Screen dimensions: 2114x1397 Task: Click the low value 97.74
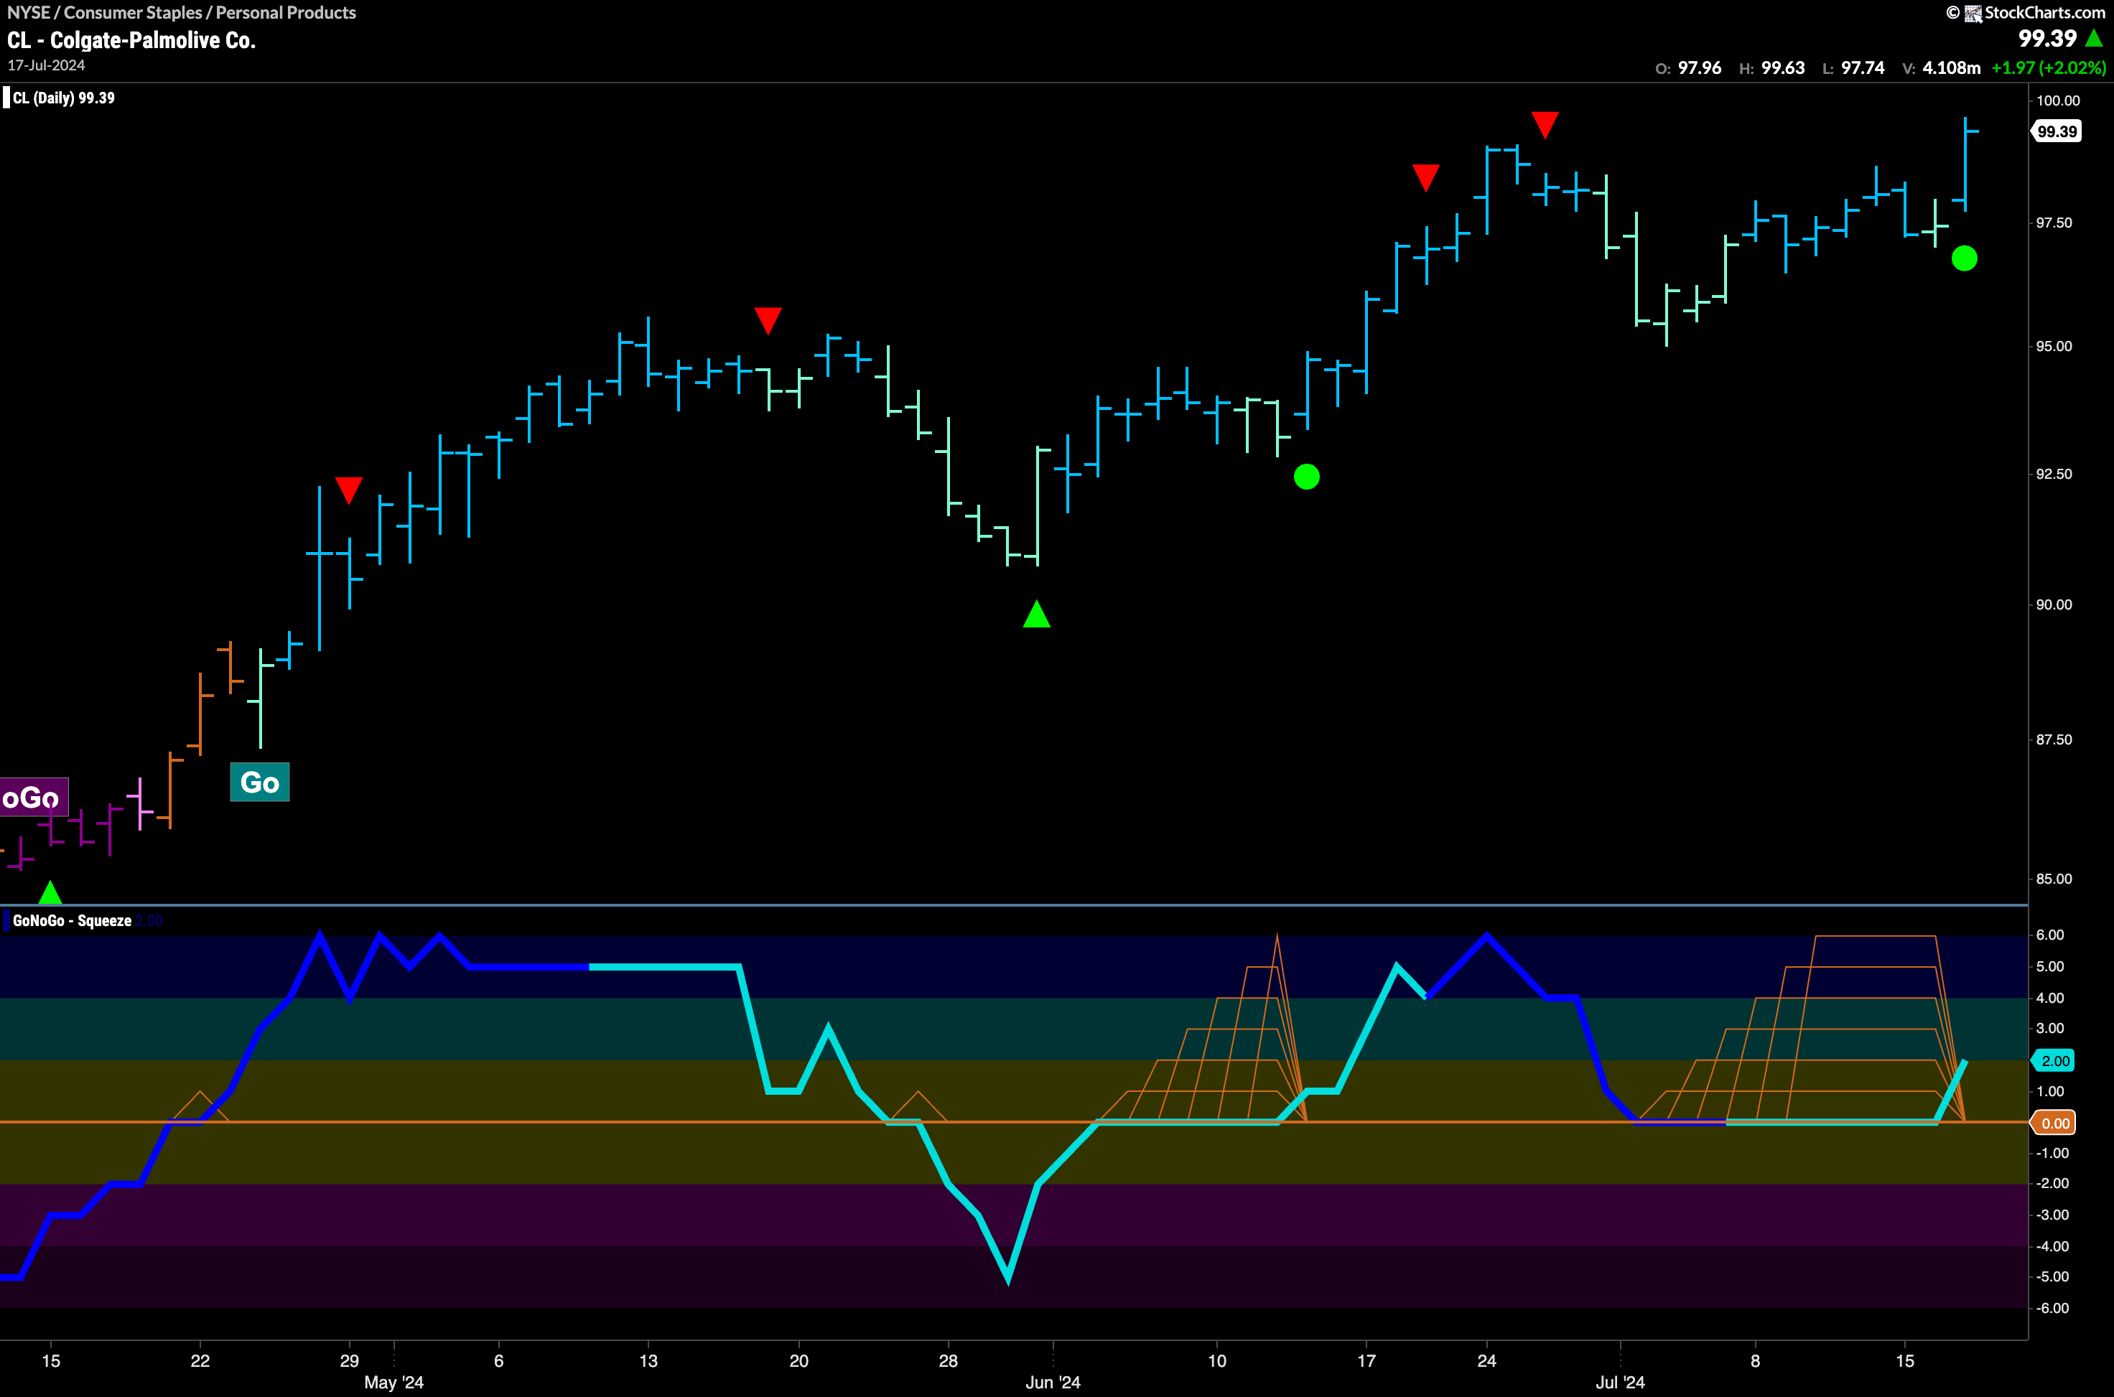point(1863,67)
